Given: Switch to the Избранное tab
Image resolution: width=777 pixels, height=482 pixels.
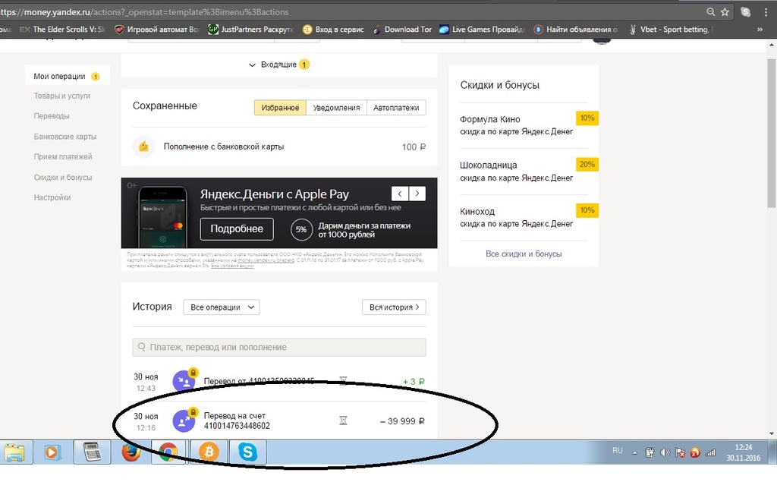Looking at the screenshot, I should [x=280, y=108].
